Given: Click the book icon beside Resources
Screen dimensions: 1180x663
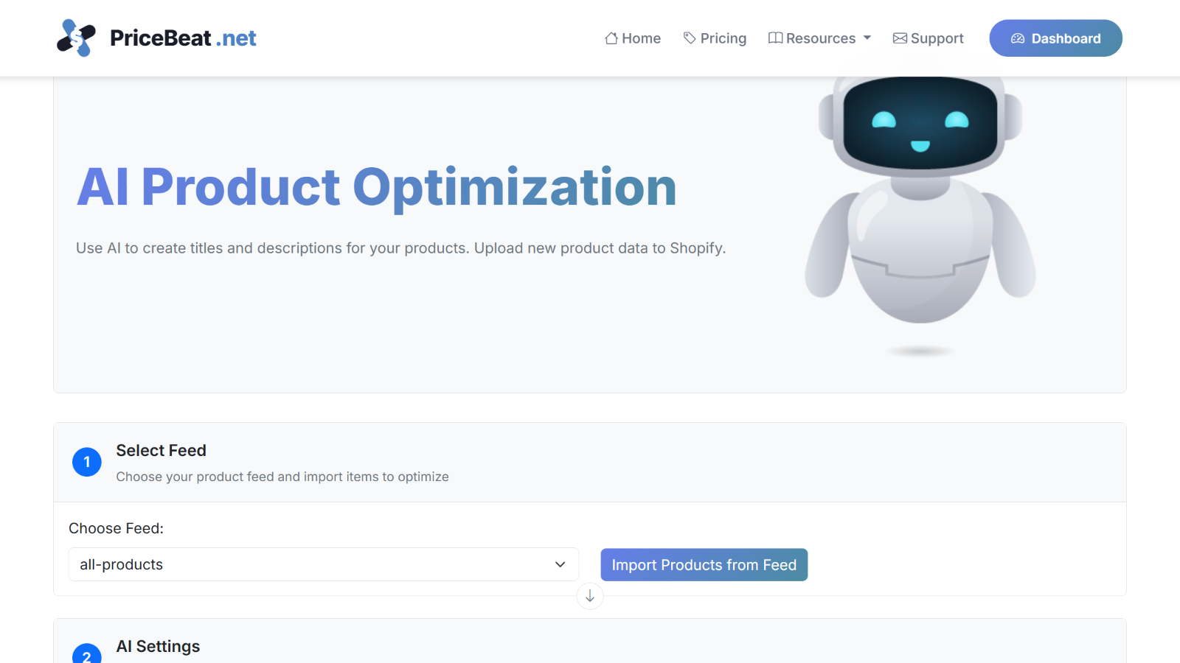Looking at the screenshot, I should 775,38.
